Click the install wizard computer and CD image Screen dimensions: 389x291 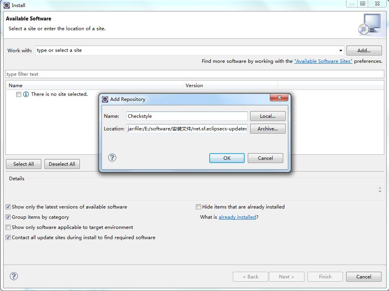pyautogui.click(x=370, y=24)
